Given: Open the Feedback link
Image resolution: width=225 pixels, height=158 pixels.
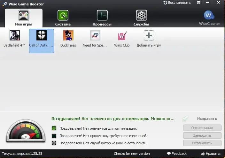Looking at the screenshot, I should click(177, 154).
